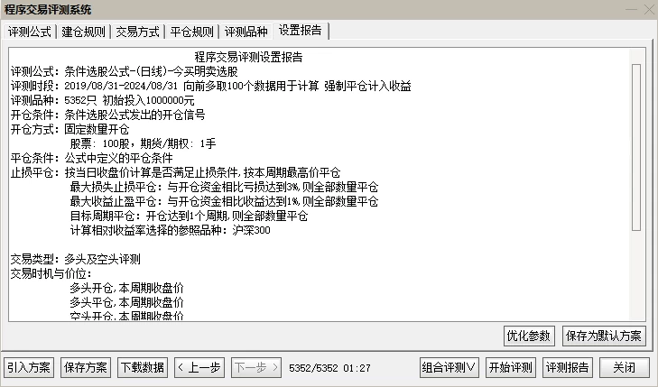
Task: Click the 引入方案 button
Action: [29, 368]
